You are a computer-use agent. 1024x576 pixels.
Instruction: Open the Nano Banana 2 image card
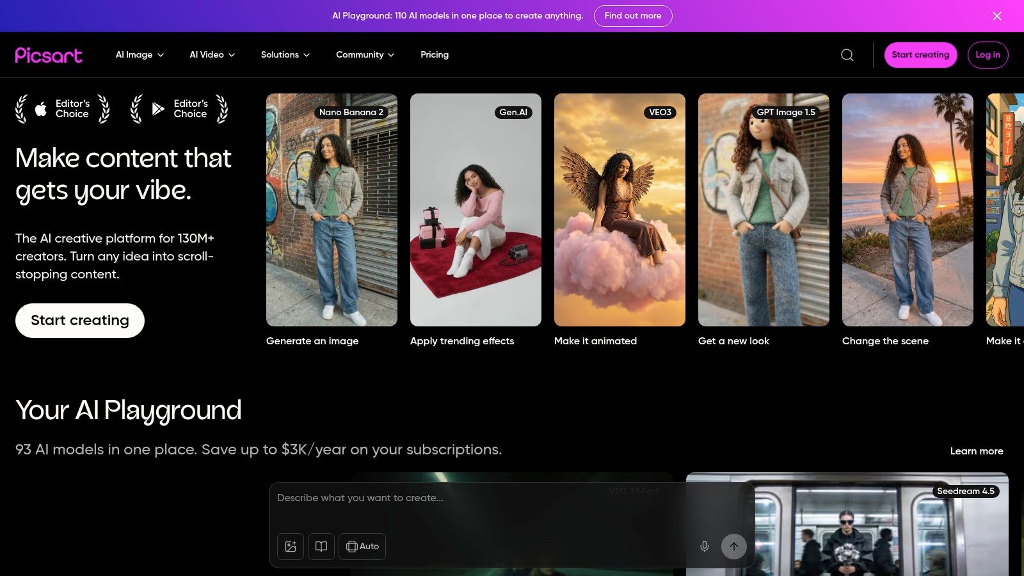[332, 210]
